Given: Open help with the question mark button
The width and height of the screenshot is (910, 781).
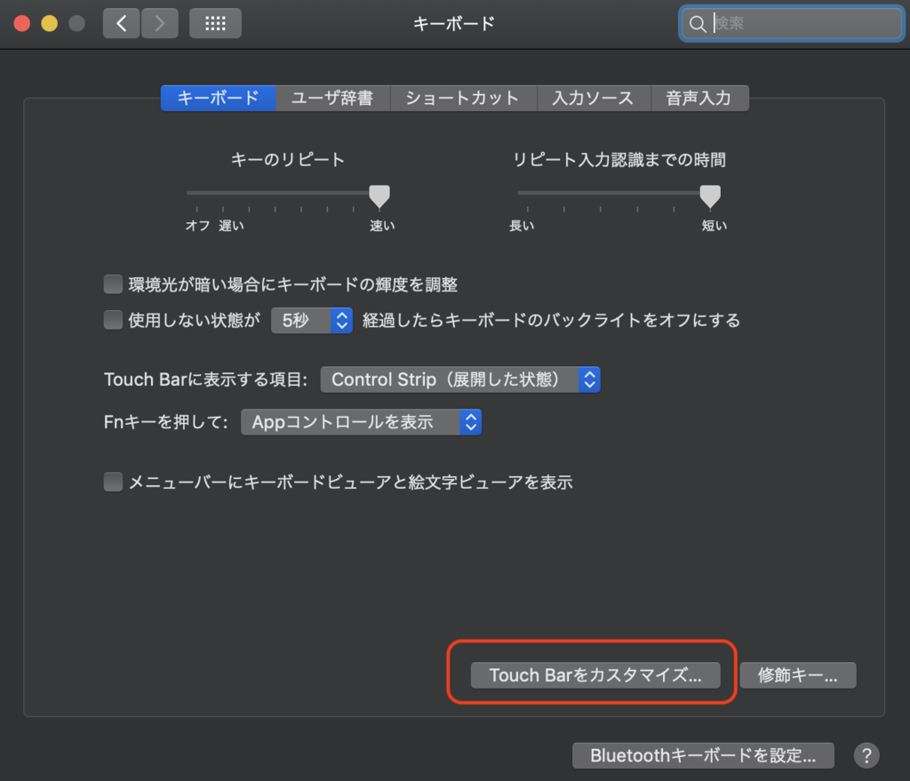Looking at the screenshot, I should [866, 755].
